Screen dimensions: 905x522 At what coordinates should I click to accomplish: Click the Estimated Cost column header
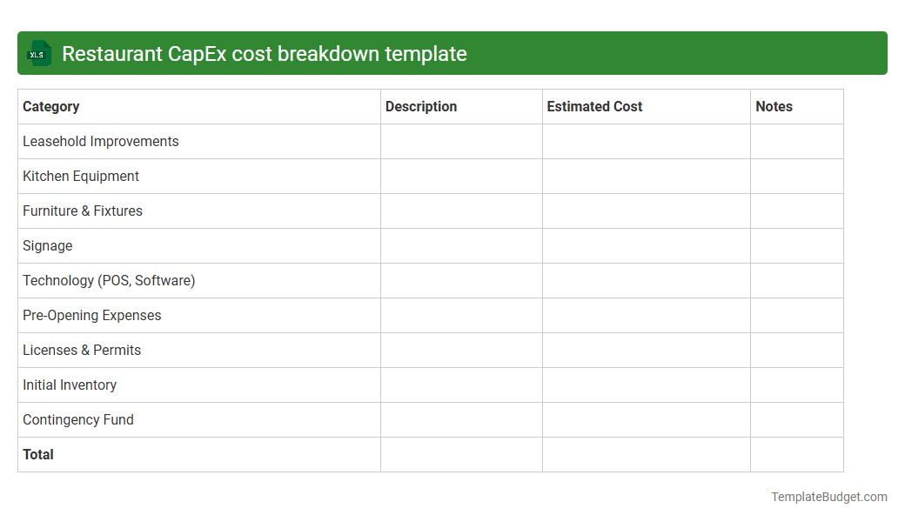click(x=594, y=106)
